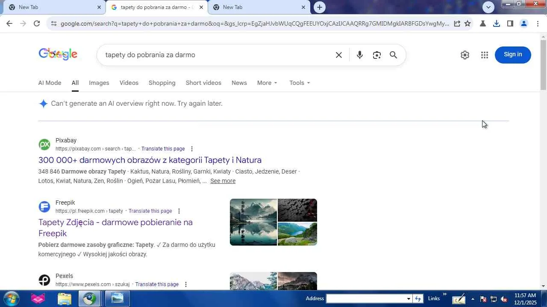Show the date and time calendar

(x=525, y=299)
